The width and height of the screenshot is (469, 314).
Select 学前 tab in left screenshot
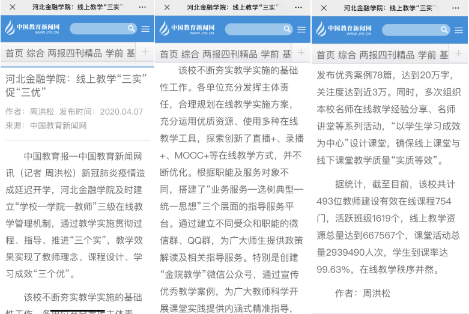[114, 53]
